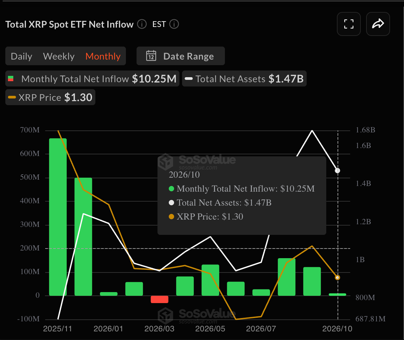Open info icon next to EST
Image resolution: width=404 pixels, height=340 pixels.
pos(174,24)
